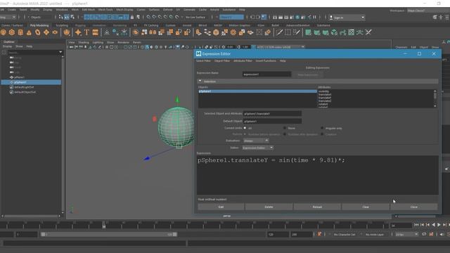Select the Poly Sphere shelf icon
450x253 pixels.
click(x=4, y=32)
